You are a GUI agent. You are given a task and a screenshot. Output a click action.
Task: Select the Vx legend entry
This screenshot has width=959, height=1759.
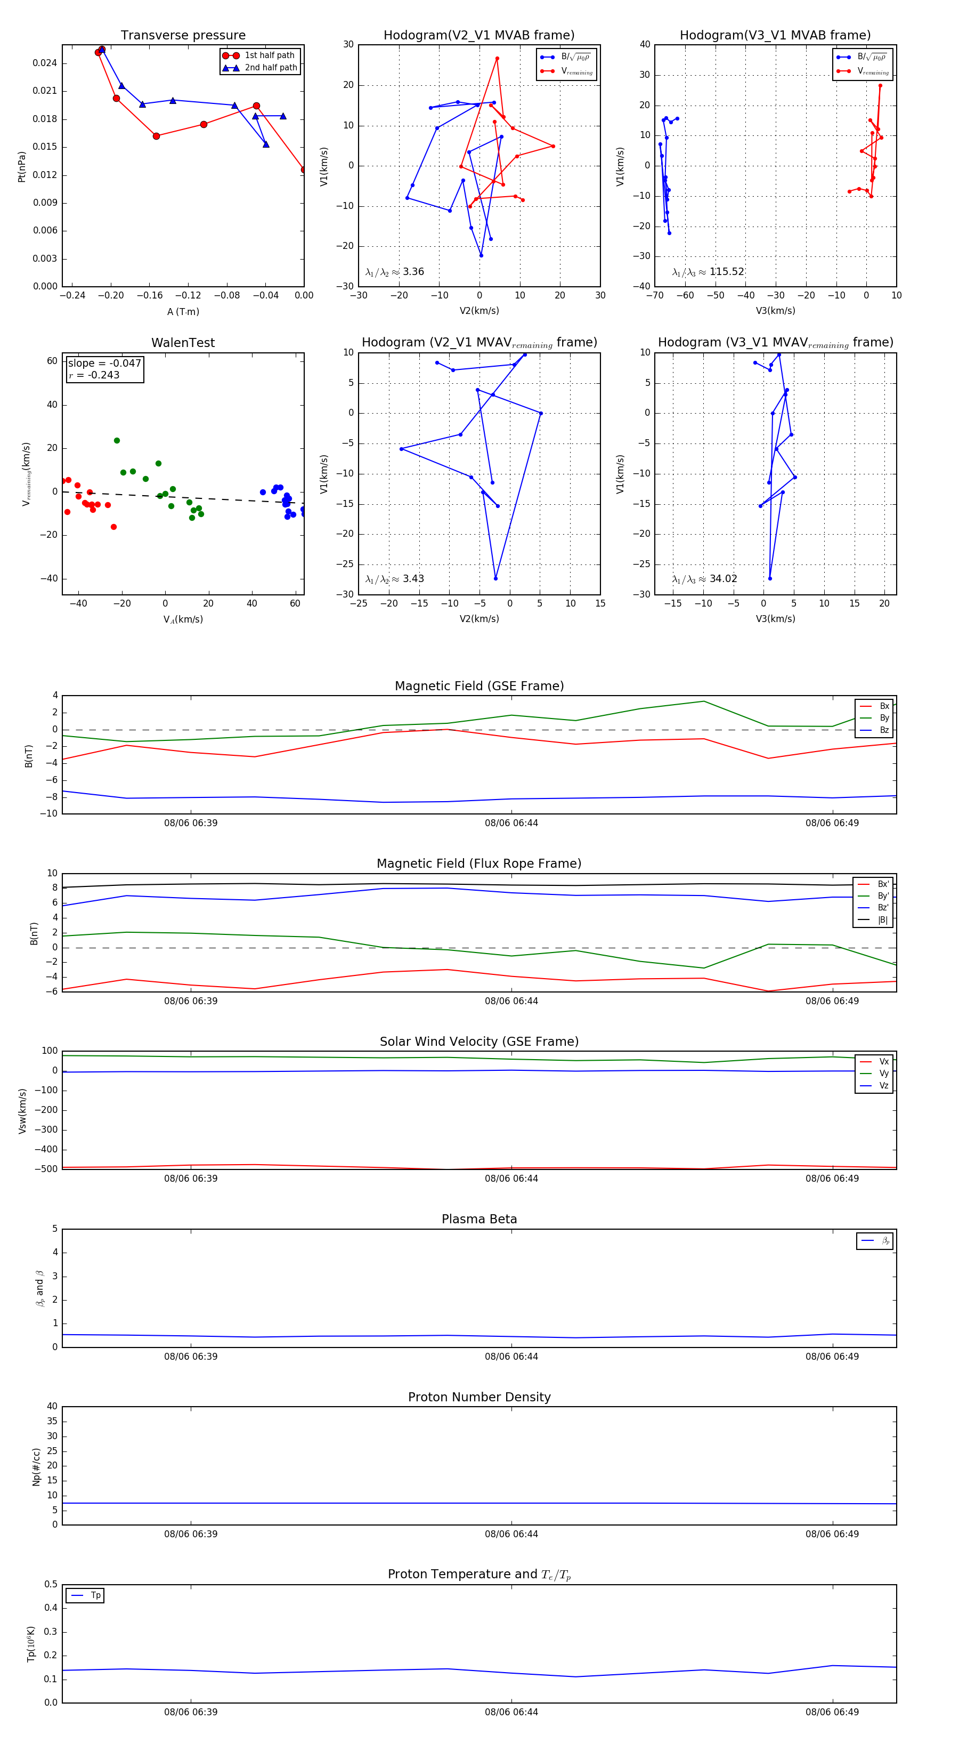pyautogui.click(x=874, y=1062)
